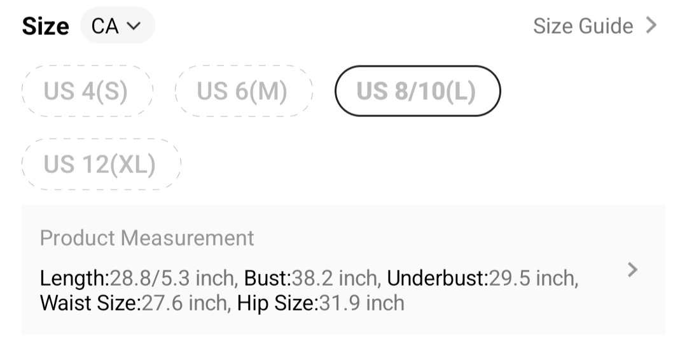Pick the US 12(XL) size
The image size is (687, 346).
pyautogui.click(x=100, y=165)
